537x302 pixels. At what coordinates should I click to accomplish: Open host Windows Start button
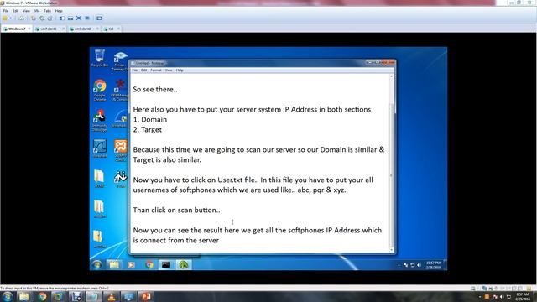click(x=8, y=296)
